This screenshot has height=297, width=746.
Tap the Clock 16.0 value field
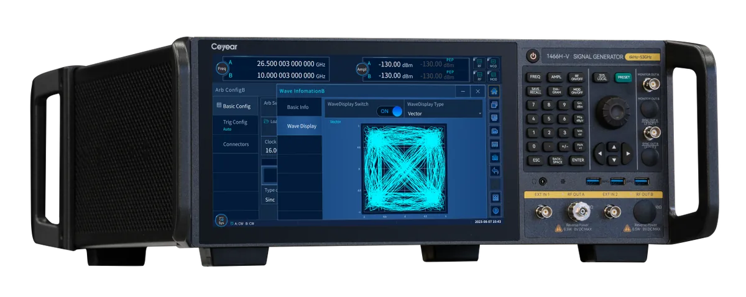(x=270, y=150)
